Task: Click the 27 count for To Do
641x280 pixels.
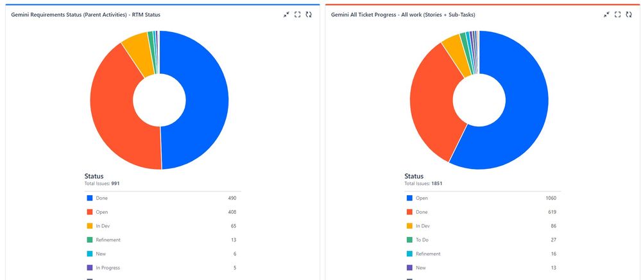Action: click(x=554, y=240)
